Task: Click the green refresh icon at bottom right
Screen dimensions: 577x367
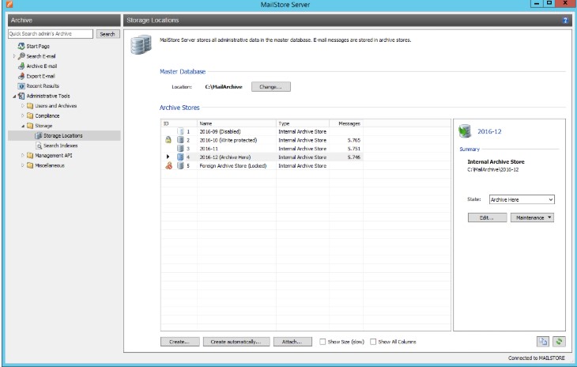Action: coord(559,342)
